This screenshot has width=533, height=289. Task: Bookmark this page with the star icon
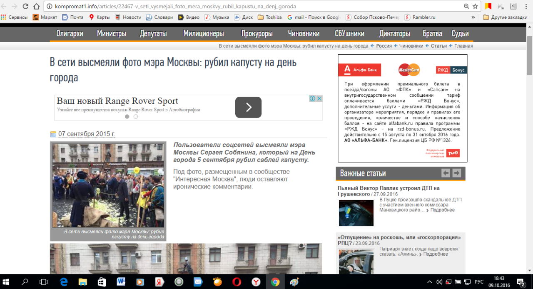(x=475, y=6)
